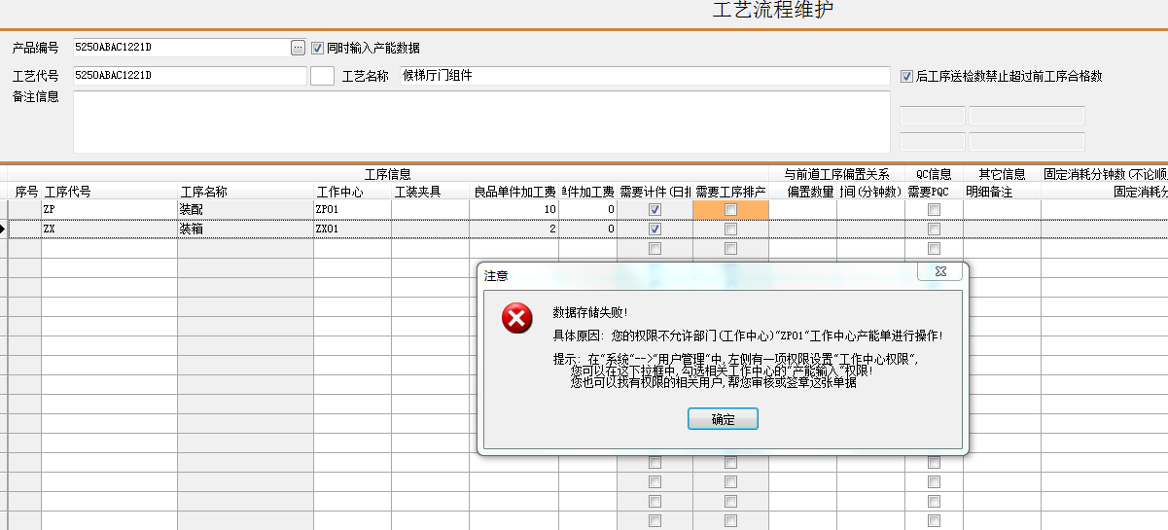The width and height of the screenshot is (1168, 530).
Task: Check 需要PQC for the ZP row
Action: click(x=934, y=210)
